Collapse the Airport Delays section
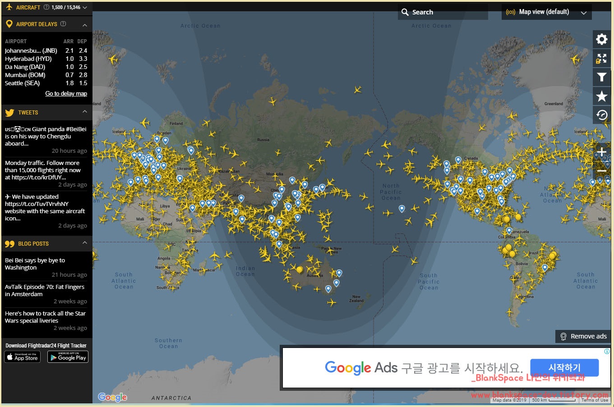614x407 pixels. 85,24
